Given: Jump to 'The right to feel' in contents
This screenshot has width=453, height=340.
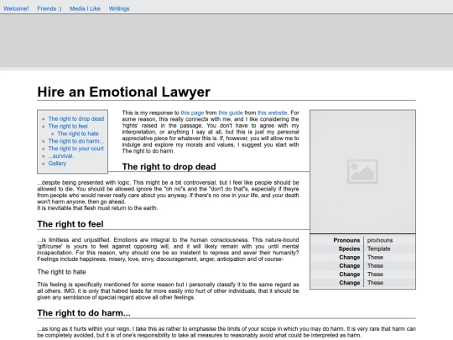Looking at the screenshot, I should click(68, 126).
